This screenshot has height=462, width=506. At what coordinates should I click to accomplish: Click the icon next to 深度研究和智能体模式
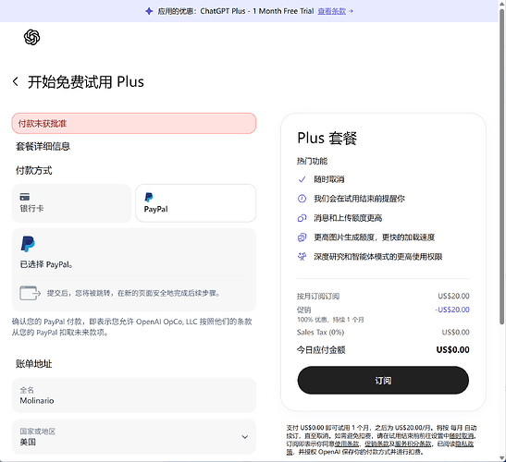tap(302, 257)
